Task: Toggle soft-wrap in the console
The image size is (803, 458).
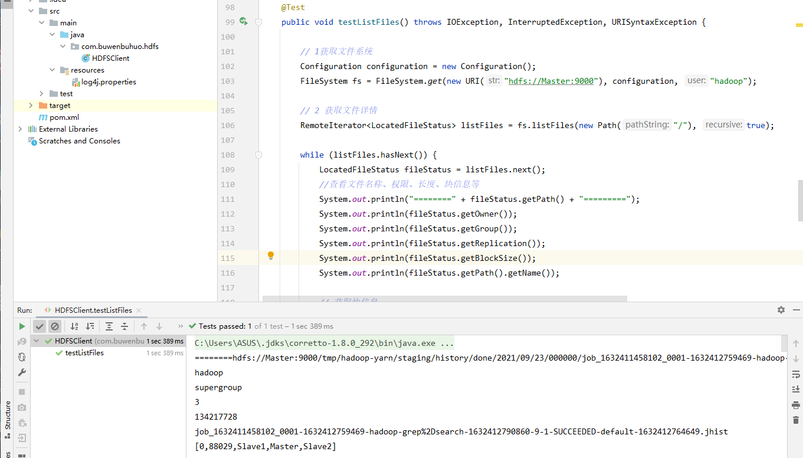Action: pyautogui.click(x=796, y=374)
